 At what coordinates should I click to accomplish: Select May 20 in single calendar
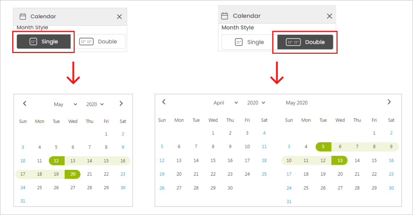pos(73,174)
